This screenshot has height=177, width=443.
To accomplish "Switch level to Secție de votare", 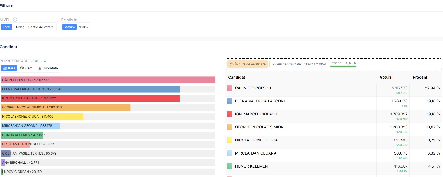I will 41,27.
